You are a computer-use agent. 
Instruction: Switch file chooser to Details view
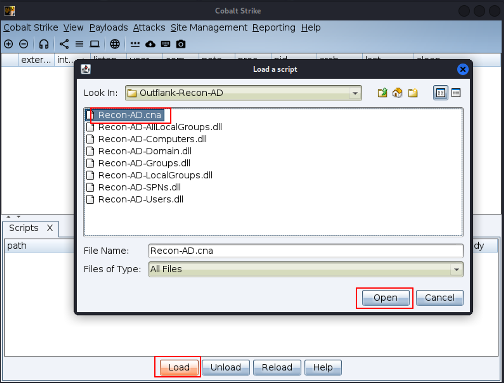(x=456, y=93)
